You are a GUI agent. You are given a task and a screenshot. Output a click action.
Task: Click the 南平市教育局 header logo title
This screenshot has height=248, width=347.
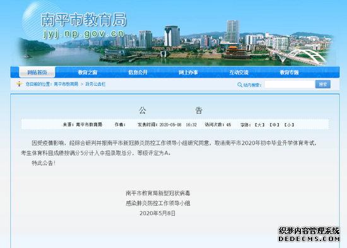coord(84,20)
